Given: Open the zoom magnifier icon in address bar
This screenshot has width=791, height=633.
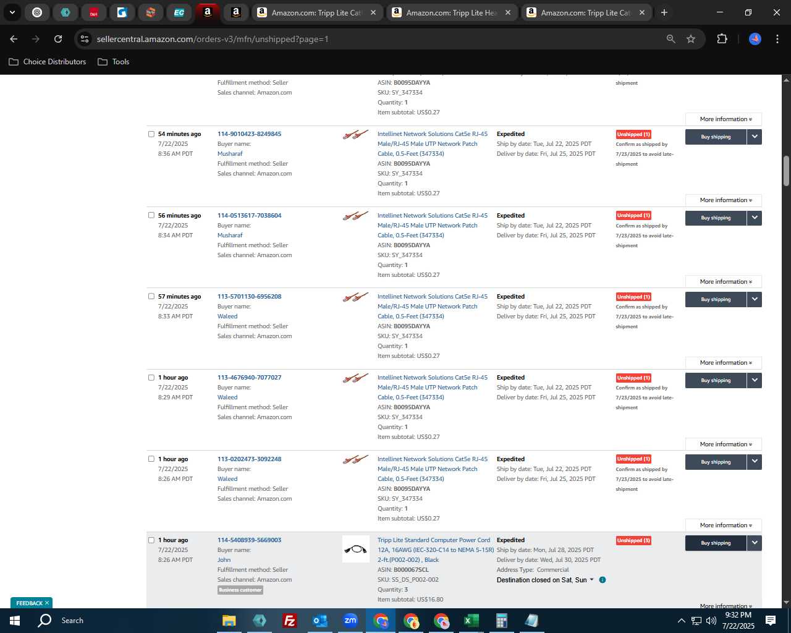Looking at the screenshot, I should tap(671, 39).
